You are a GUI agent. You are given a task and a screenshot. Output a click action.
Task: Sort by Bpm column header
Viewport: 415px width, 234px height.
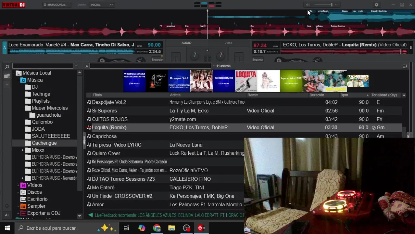[x=344, y=95]
